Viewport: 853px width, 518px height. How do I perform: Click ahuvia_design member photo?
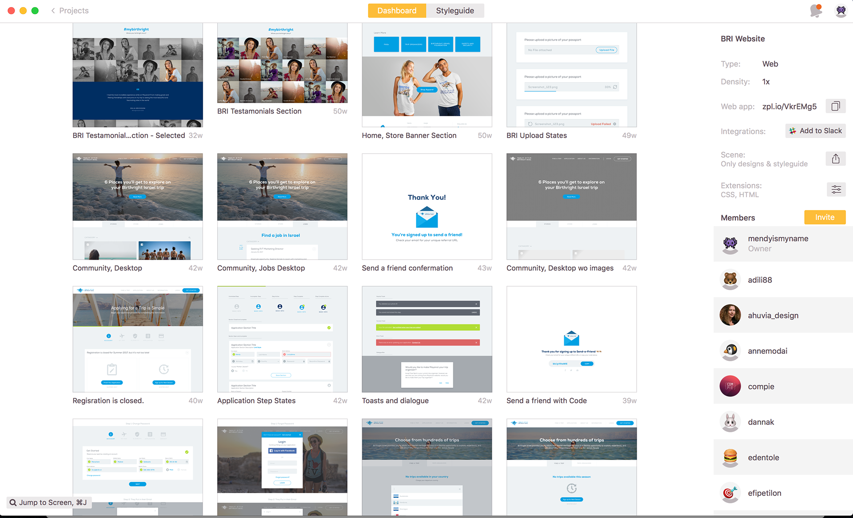click(x=730, y=315)
